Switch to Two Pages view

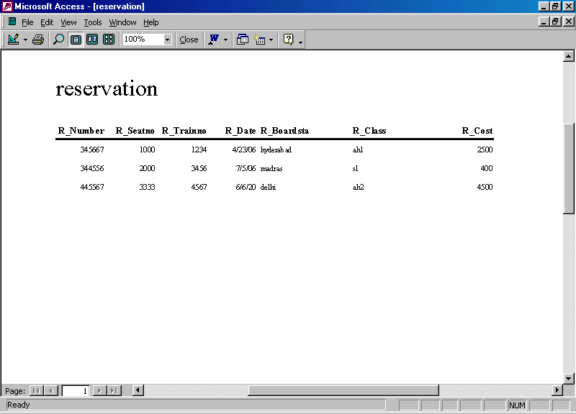92,40
